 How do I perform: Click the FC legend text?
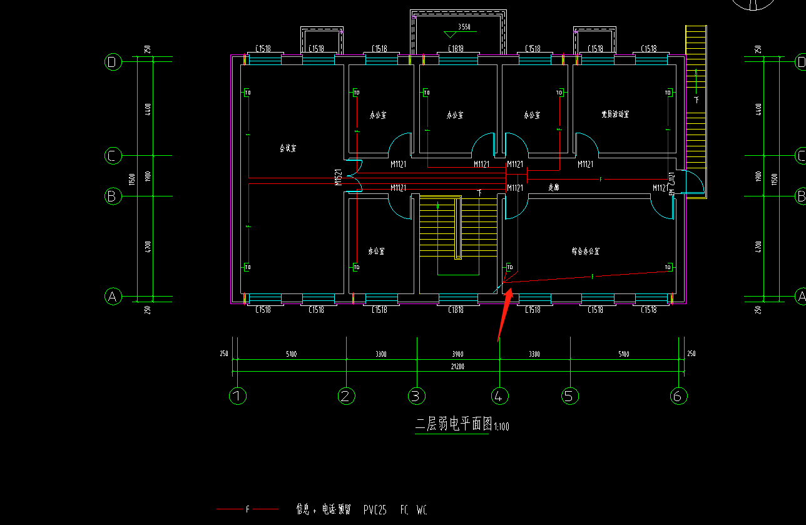pos(404,510)
